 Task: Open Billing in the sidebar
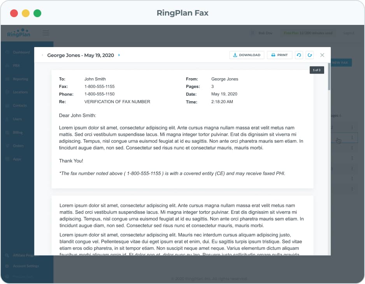18,132
